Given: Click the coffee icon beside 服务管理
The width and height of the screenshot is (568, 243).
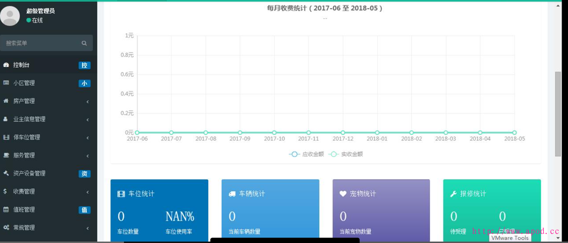Looking at the screenshot, I should coord(6,155).
